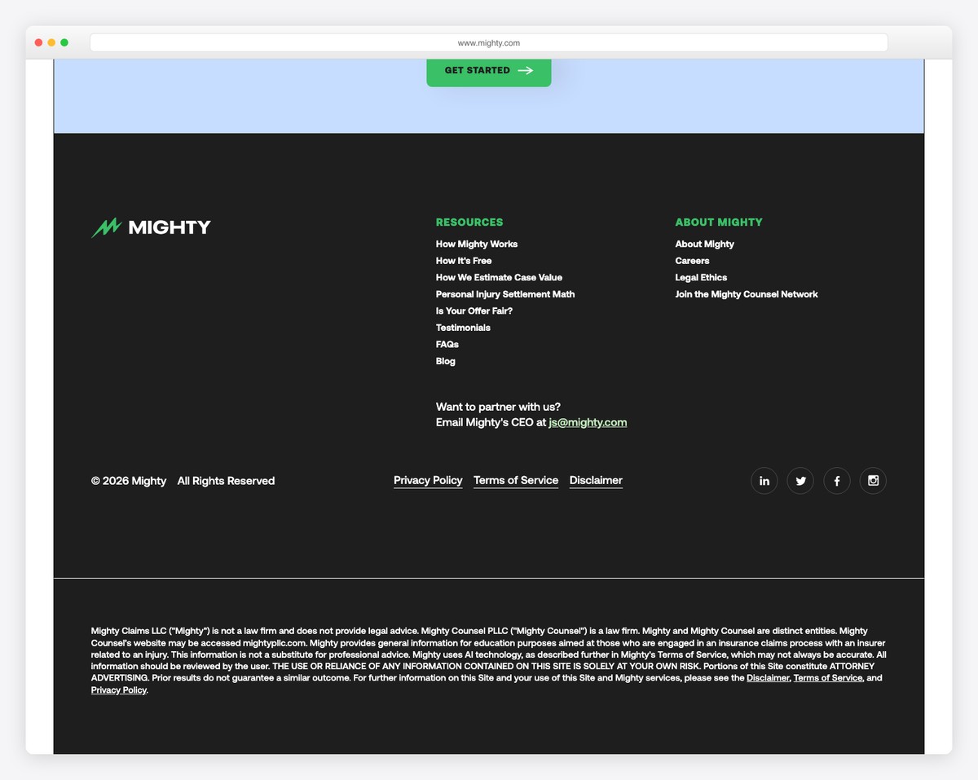Open the Is Your Offer Fair page
Viewport: 978px width, 780px height.
click(x=474, y=311)
